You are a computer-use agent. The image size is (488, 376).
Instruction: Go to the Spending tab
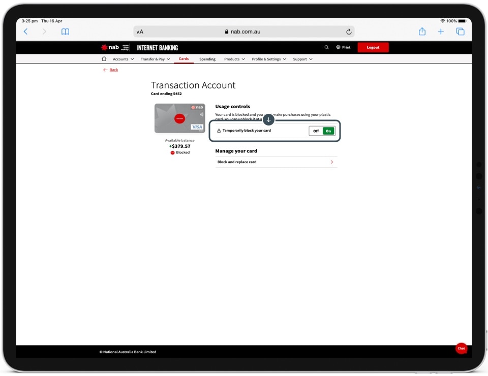point(207,59)
